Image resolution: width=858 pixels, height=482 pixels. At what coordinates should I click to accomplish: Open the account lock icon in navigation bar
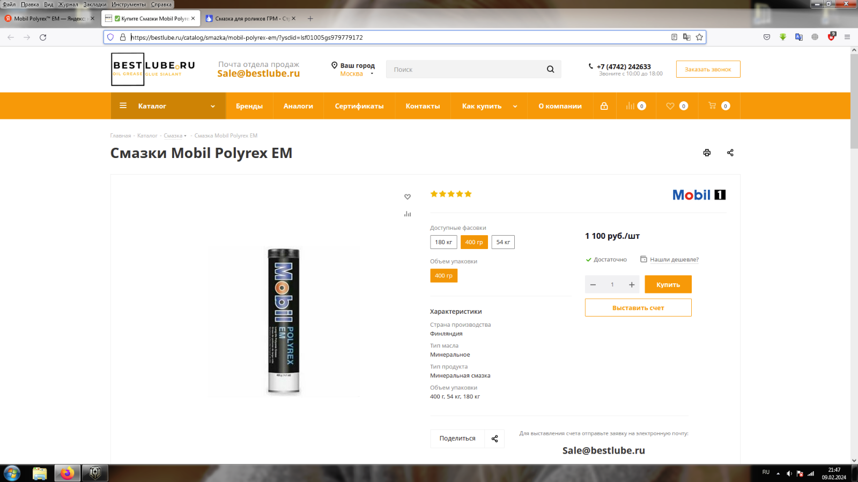coord(604,106)
